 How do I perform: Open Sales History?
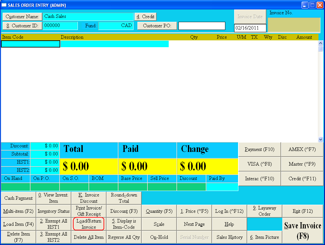(229, 237)
